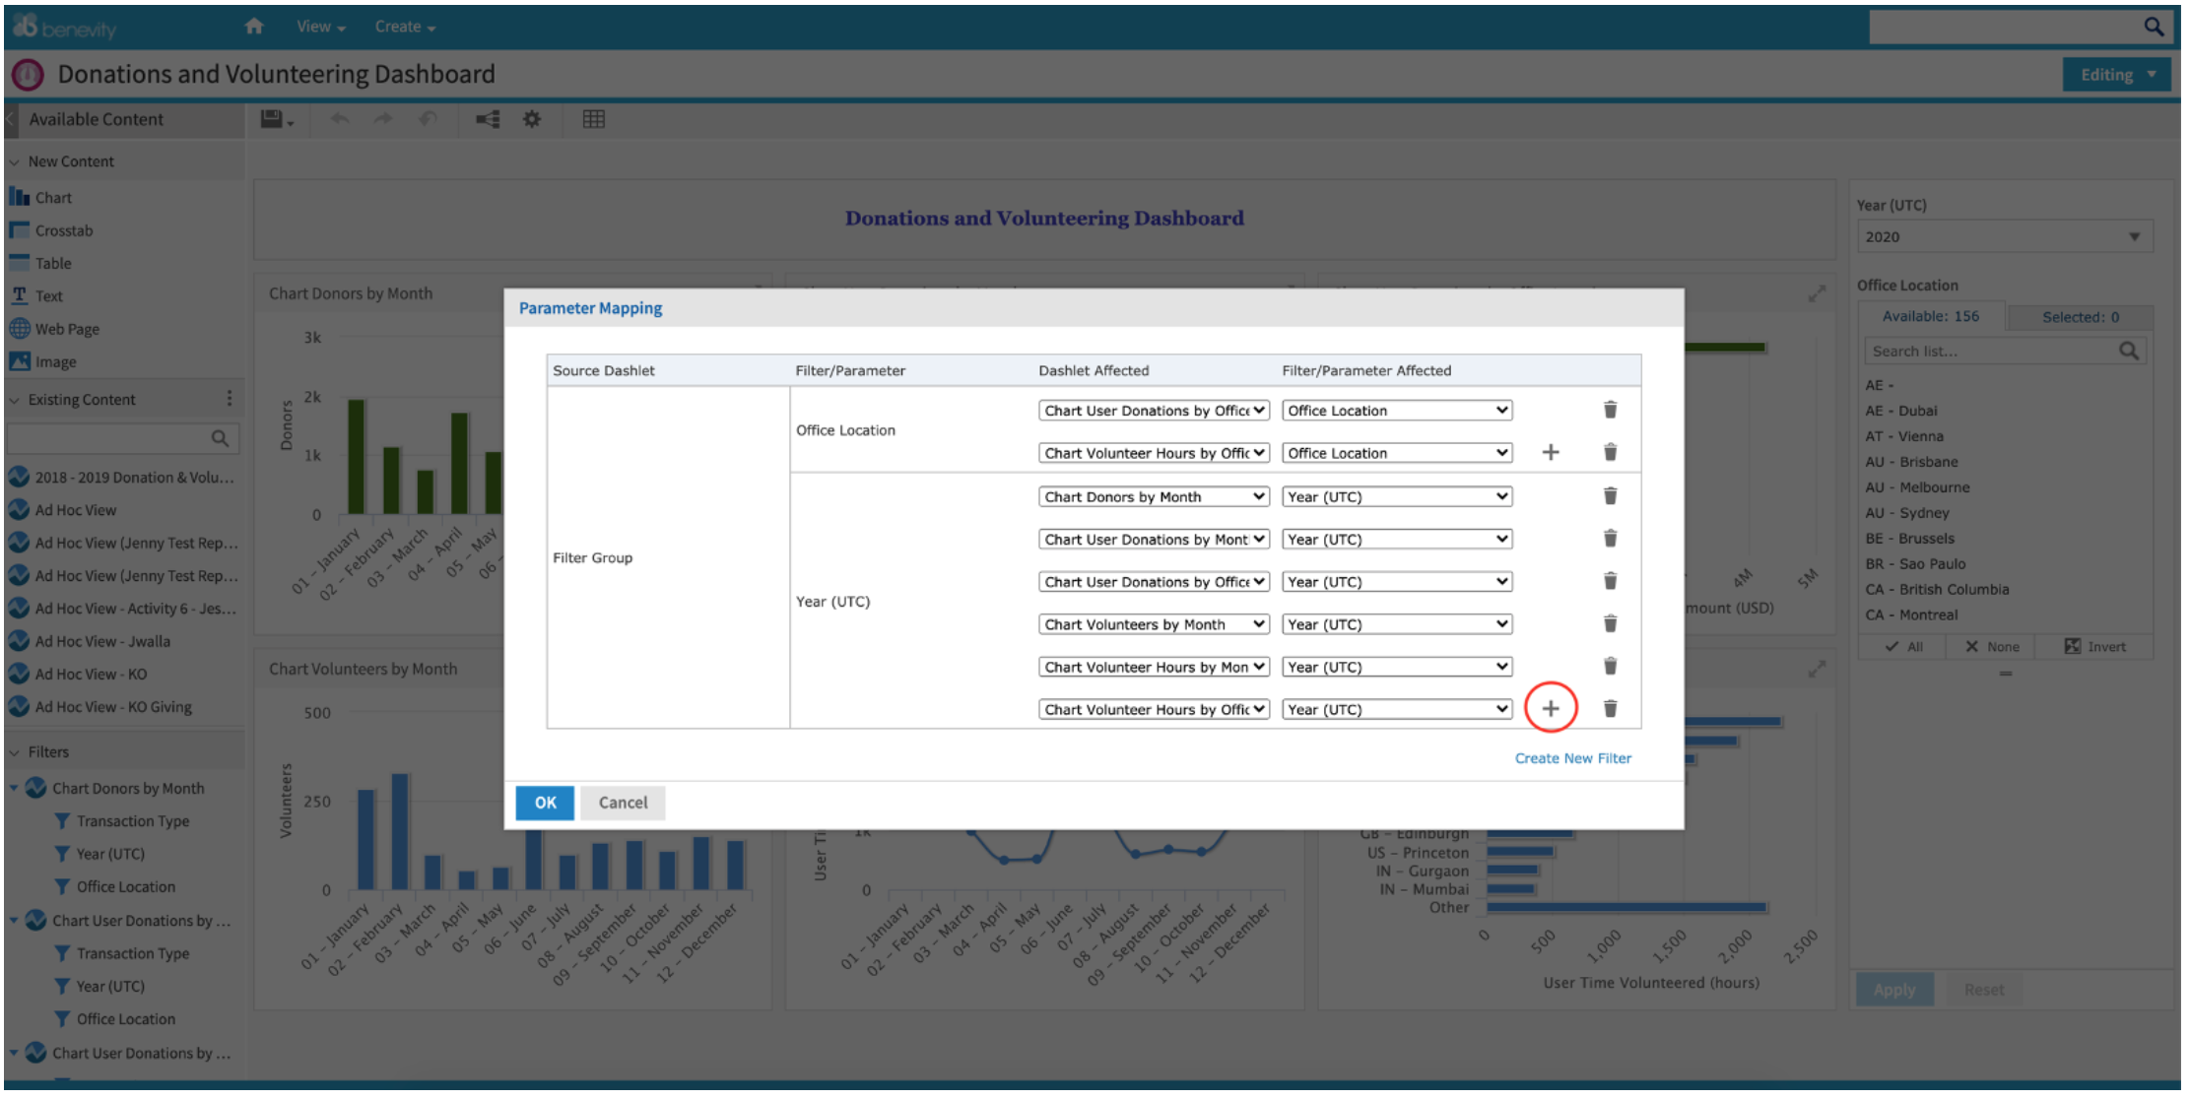Image resolution: width=2189 pixels, height=1099 pixels.
Task: Open the Year (UTC) 2020 dropdown
Action: click(2004, 236)
